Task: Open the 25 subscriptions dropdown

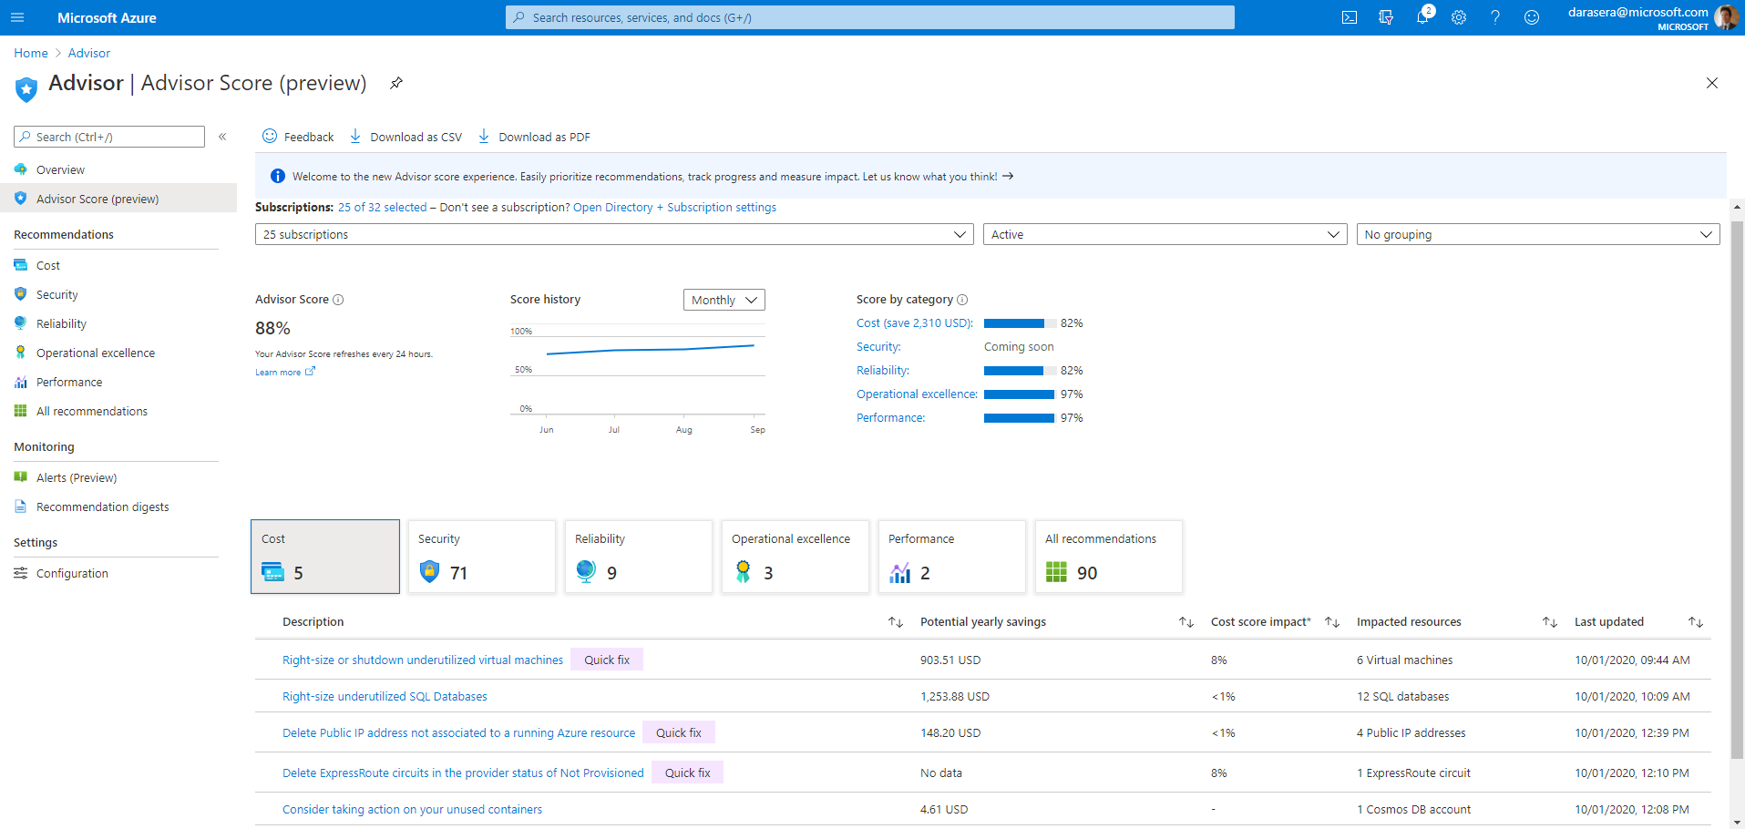Action: [x=612, y=234]
